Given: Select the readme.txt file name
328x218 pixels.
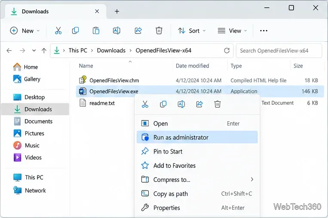Looking at the screenshot, I should coord(102,103).
